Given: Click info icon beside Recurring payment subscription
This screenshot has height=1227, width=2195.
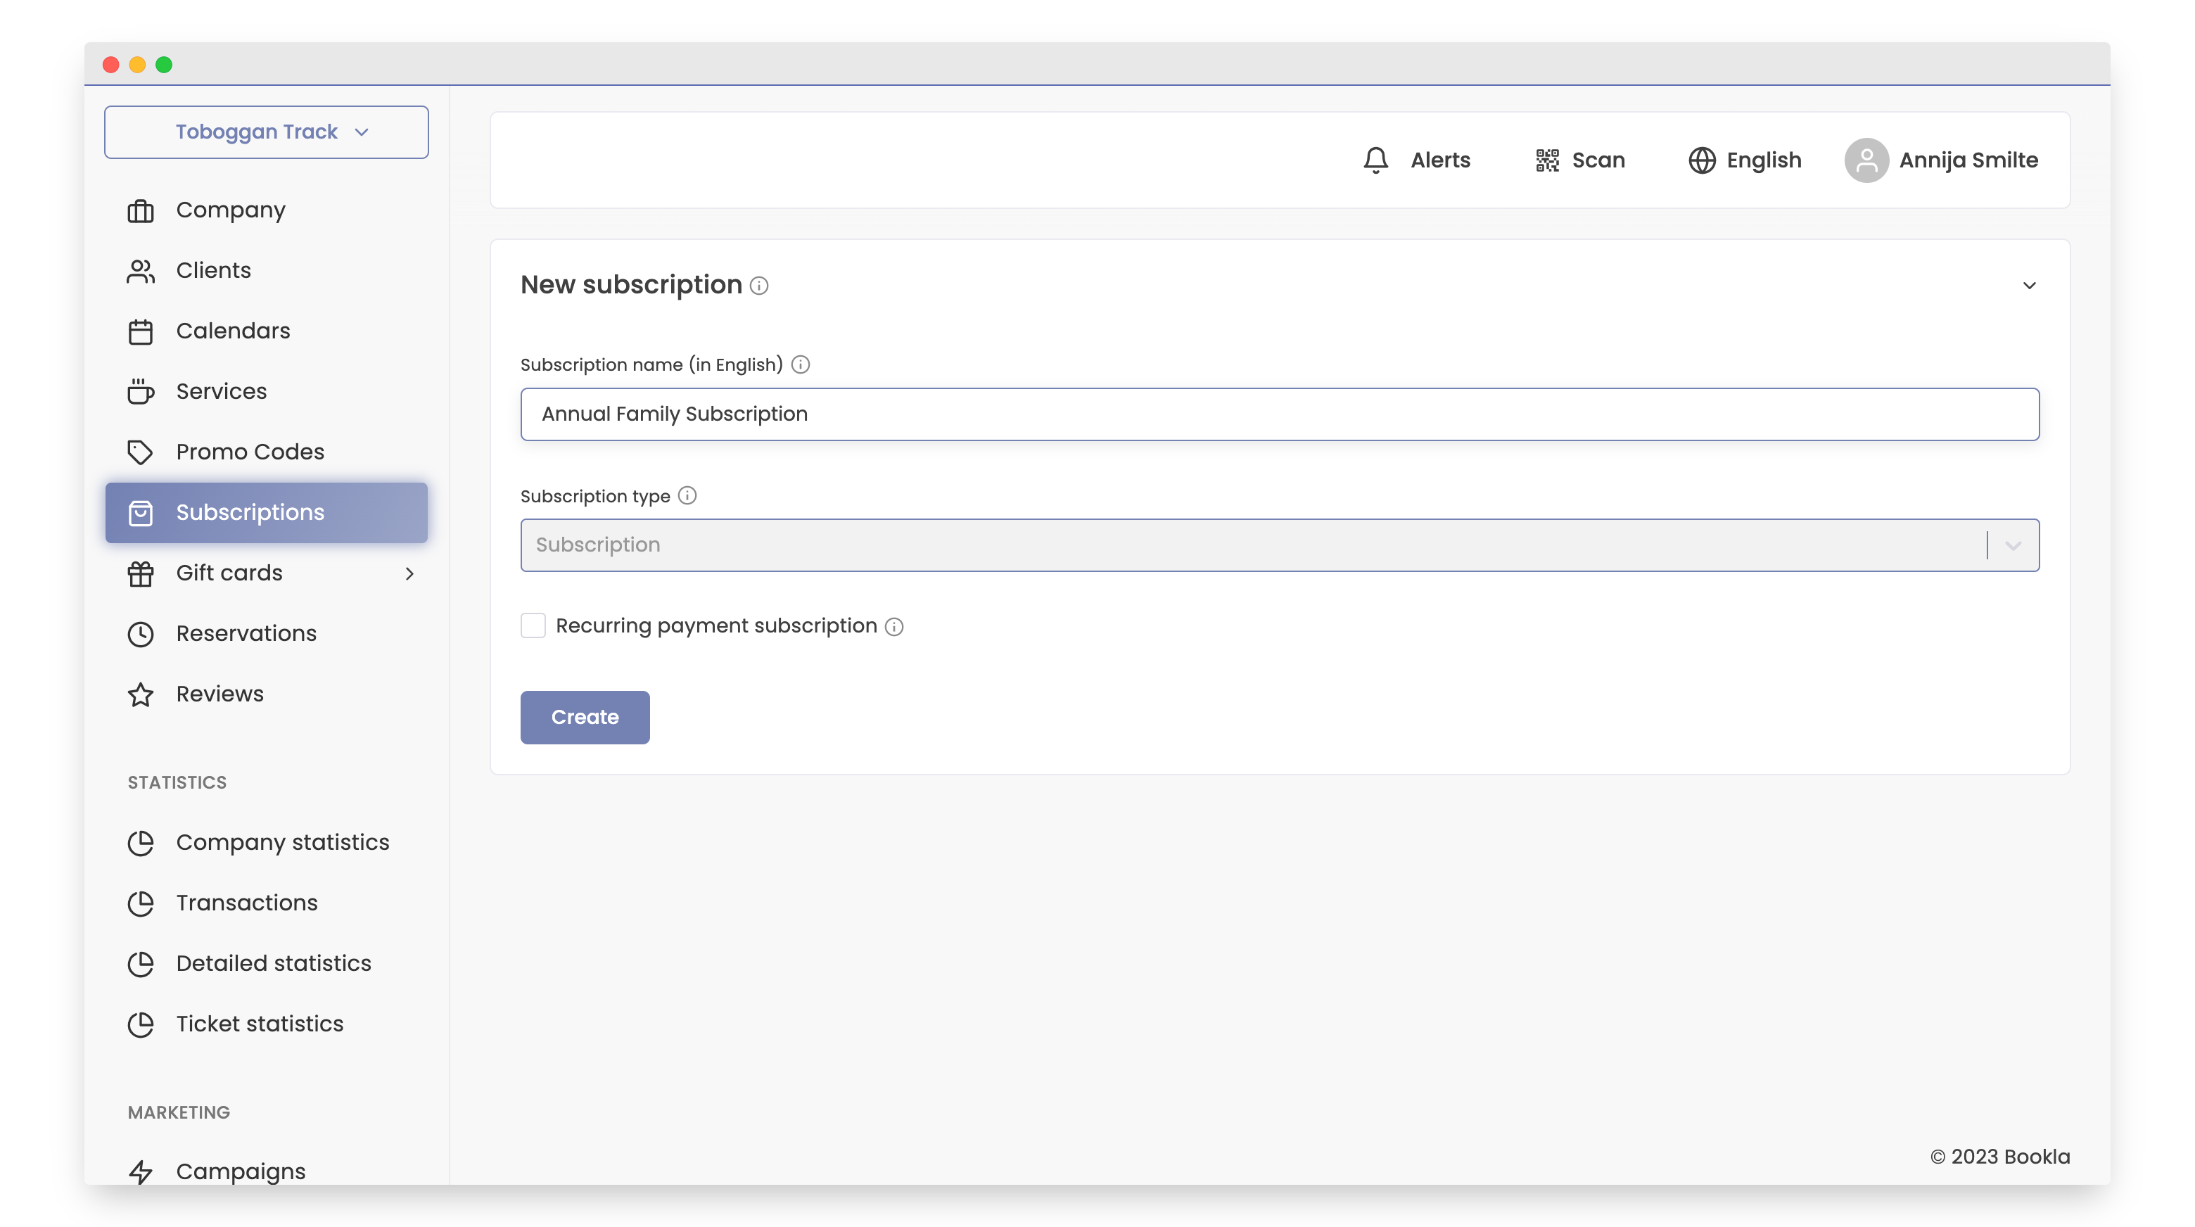Looking at the screenshot, I should coord(894,627).
